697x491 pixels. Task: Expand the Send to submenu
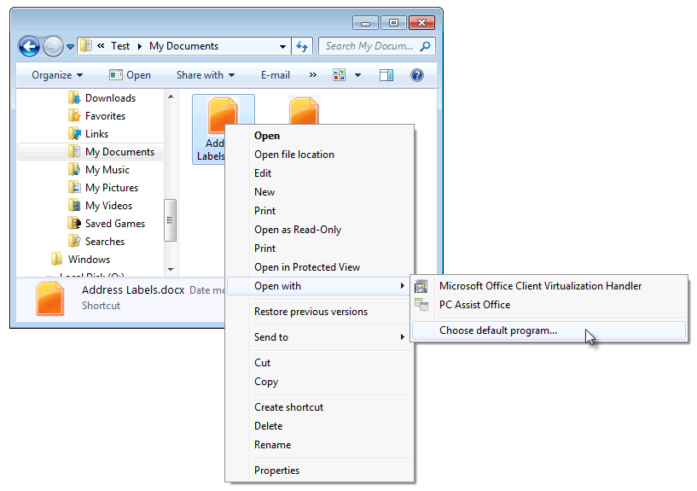pyautogui.click(x=320, y=337)
